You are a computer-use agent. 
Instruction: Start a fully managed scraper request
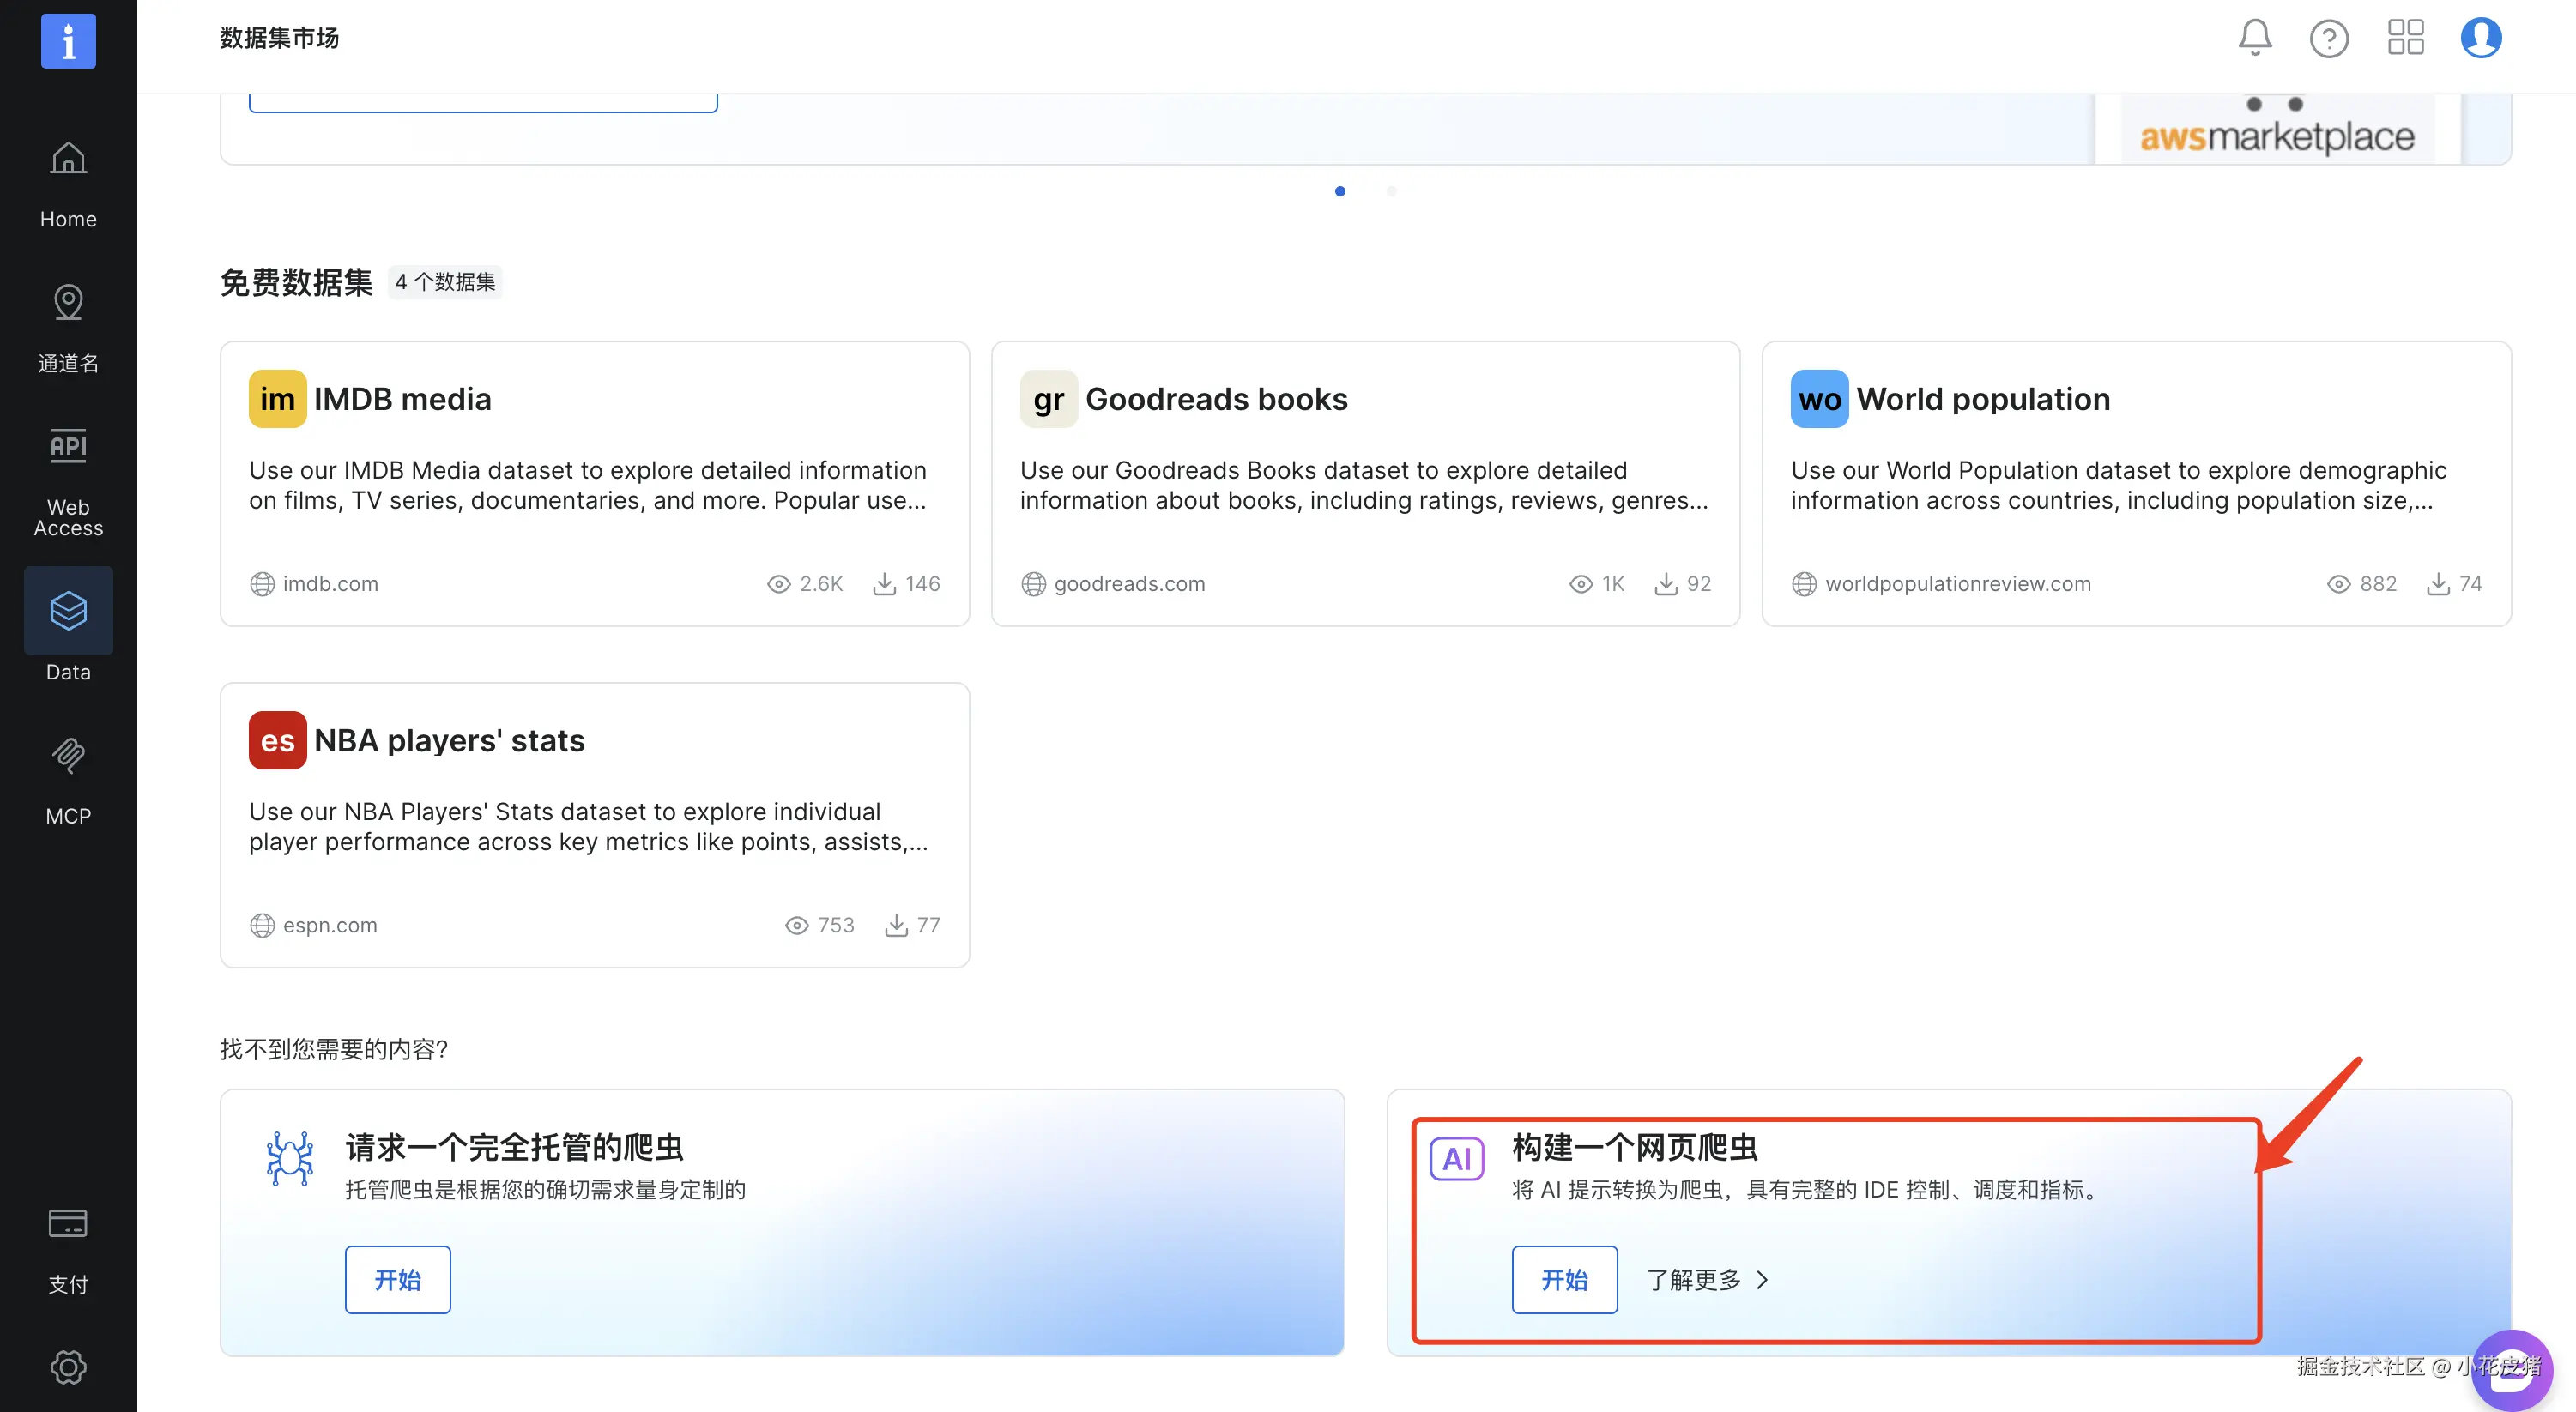[x=397, y=1279]
